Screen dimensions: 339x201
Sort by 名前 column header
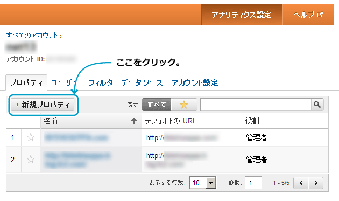(91, 121)
